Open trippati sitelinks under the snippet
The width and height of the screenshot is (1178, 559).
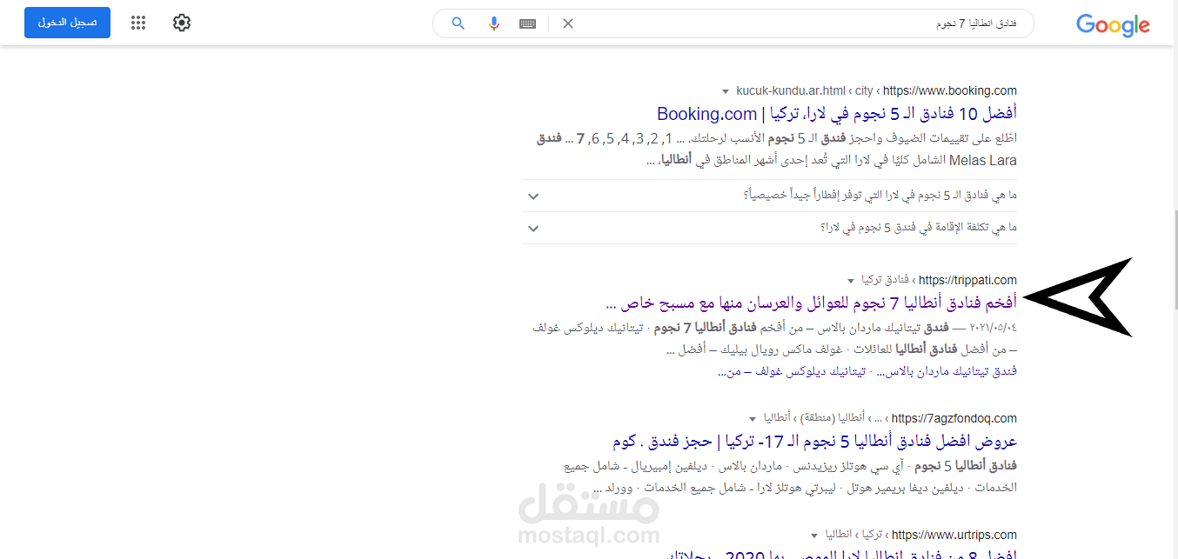pyautogui.click(x=867, y=371)
